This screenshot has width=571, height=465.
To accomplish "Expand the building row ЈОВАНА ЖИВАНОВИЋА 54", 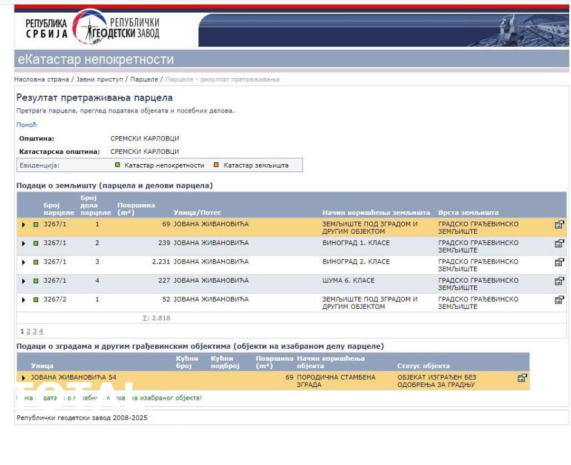I will pyautogui.click(x=24, y=378).
